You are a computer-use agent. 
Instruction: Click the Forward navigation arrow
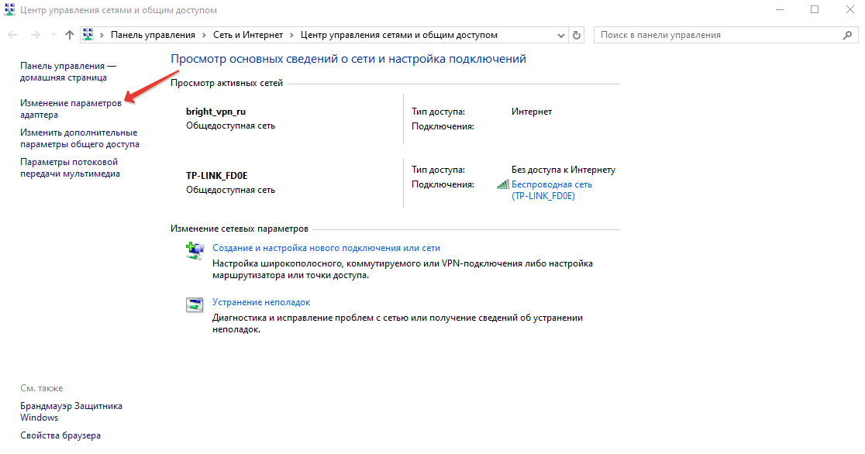point(35,35)
